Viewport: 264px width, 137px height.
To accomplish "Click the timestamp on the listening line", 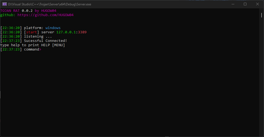I will [x=11, y=37].
